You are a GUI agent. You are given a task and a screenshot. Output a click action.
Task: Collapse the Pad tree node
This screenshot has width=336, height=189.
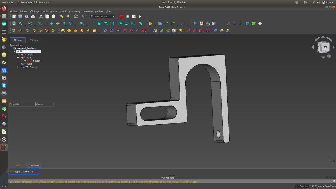(x=18, y=58)
